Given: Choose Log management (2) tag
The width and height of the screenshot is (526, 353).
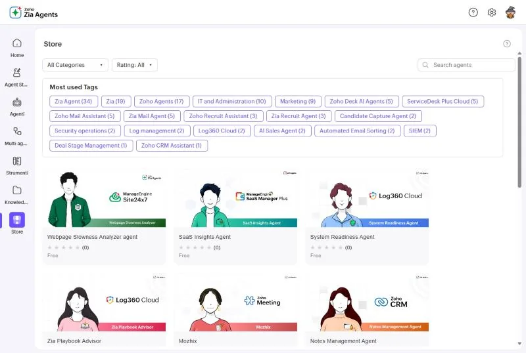Looking at the screenshot, I should coord(157,131).
